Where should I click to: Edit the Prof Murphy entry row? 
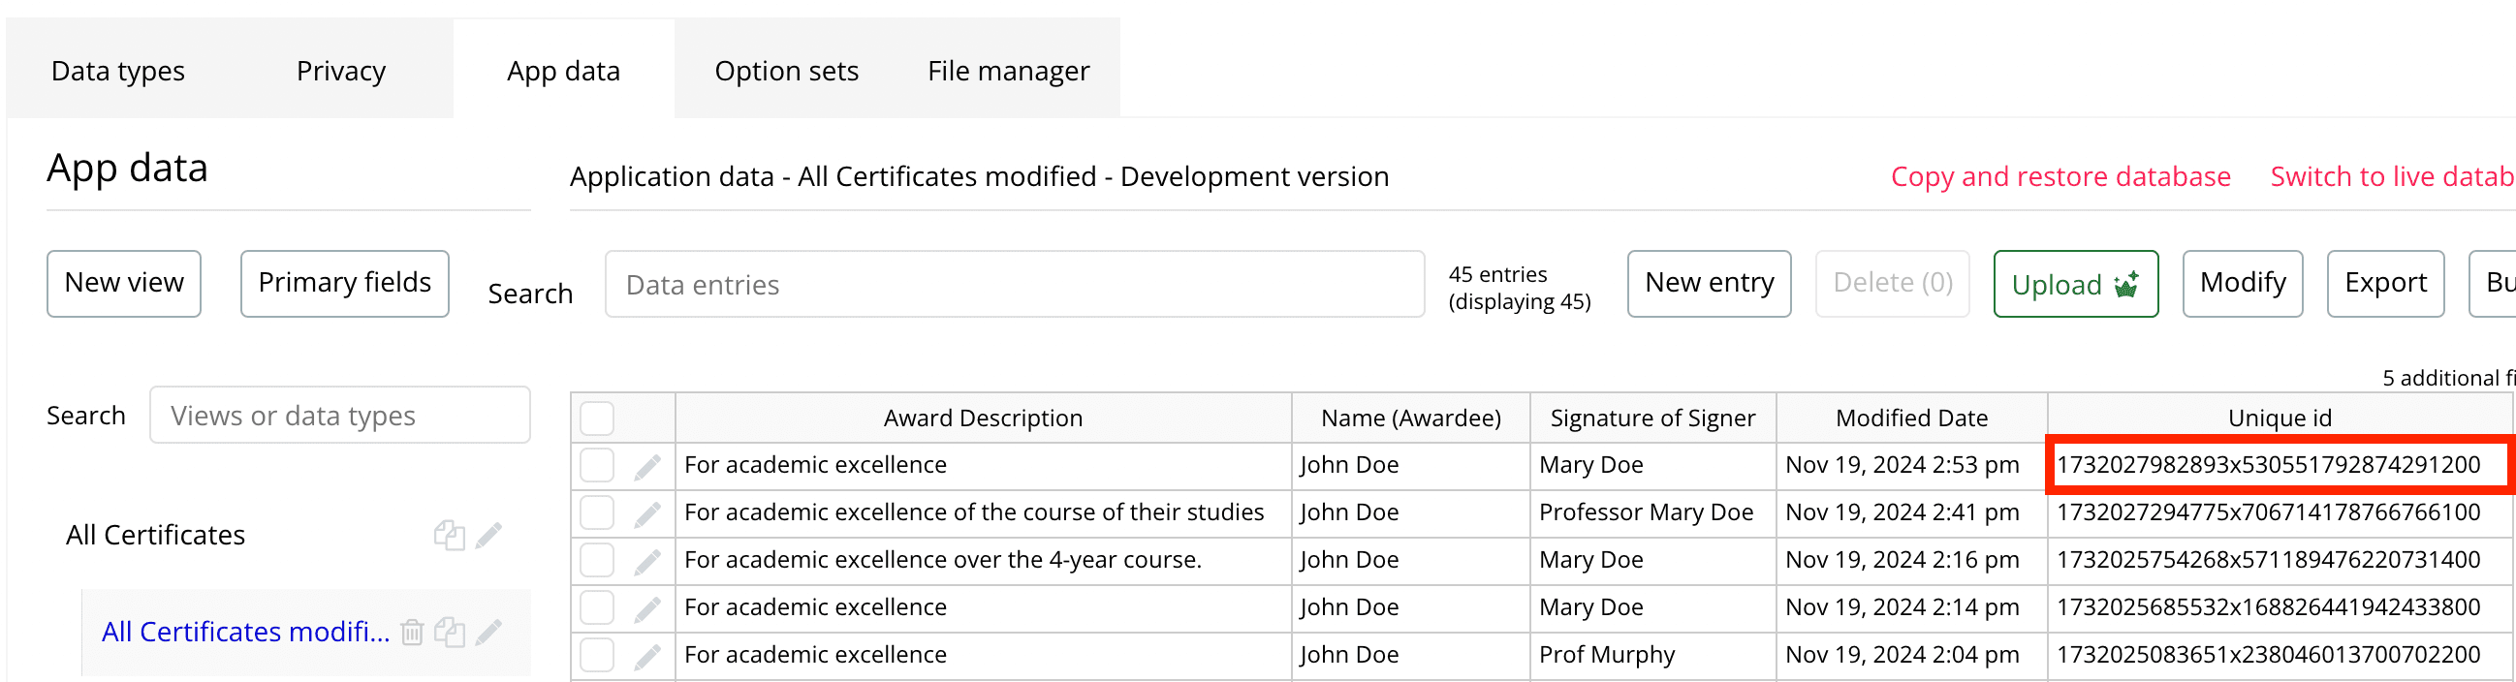click(x=646, y=656)
